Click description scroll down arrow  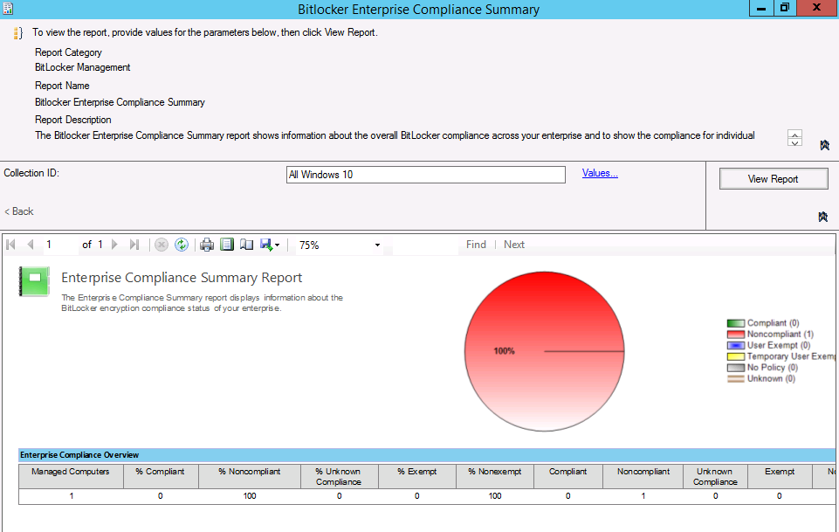(794, 142)
